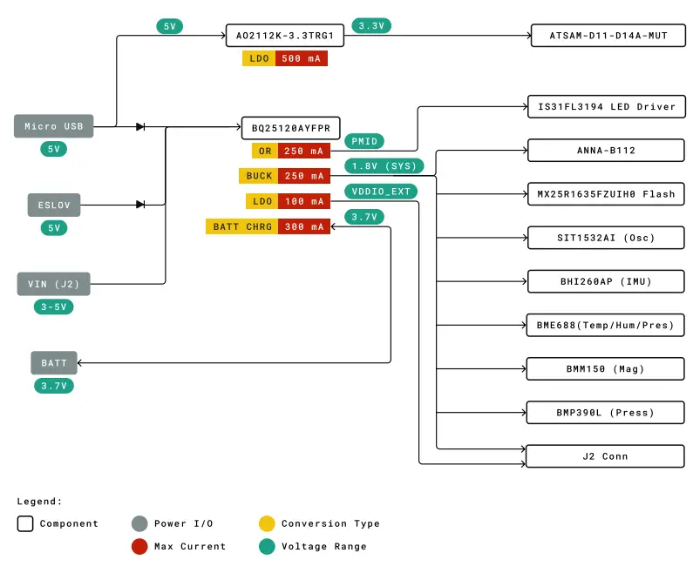Viewport: 693px width, 573px height.
Task: Click the BMP390L (Press) box
Action: pyautogui.click(x=606, y=412)
